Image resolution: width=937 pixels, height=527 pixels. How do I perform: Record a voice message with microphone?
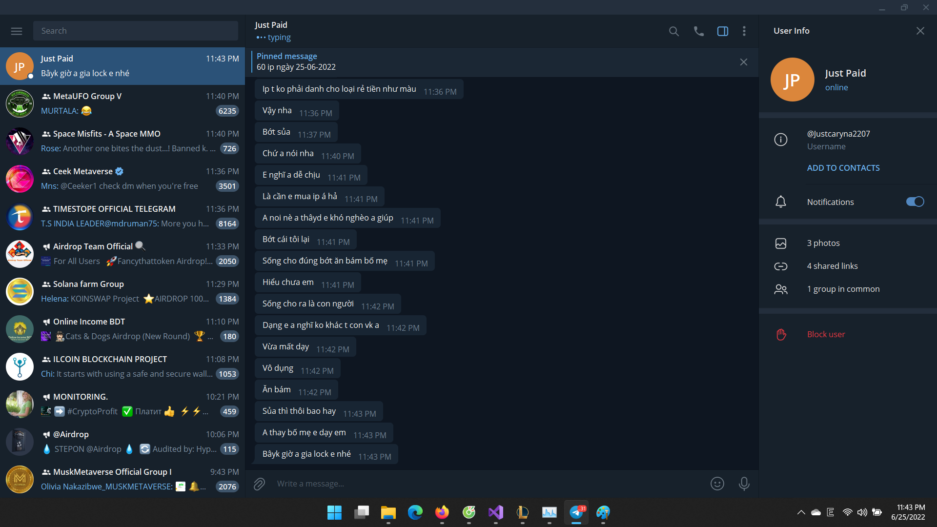[744, 484]
